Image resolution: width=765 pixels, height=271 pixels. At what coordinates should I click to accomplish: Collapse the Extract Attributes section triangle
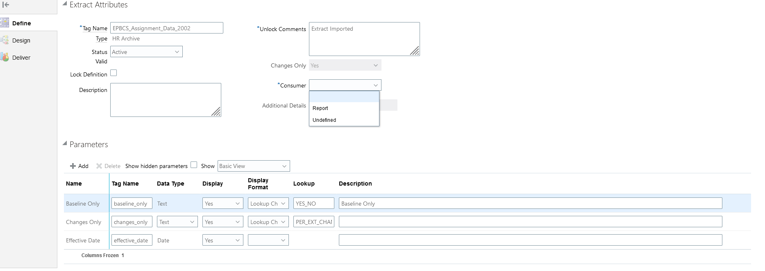coord(65,4)
